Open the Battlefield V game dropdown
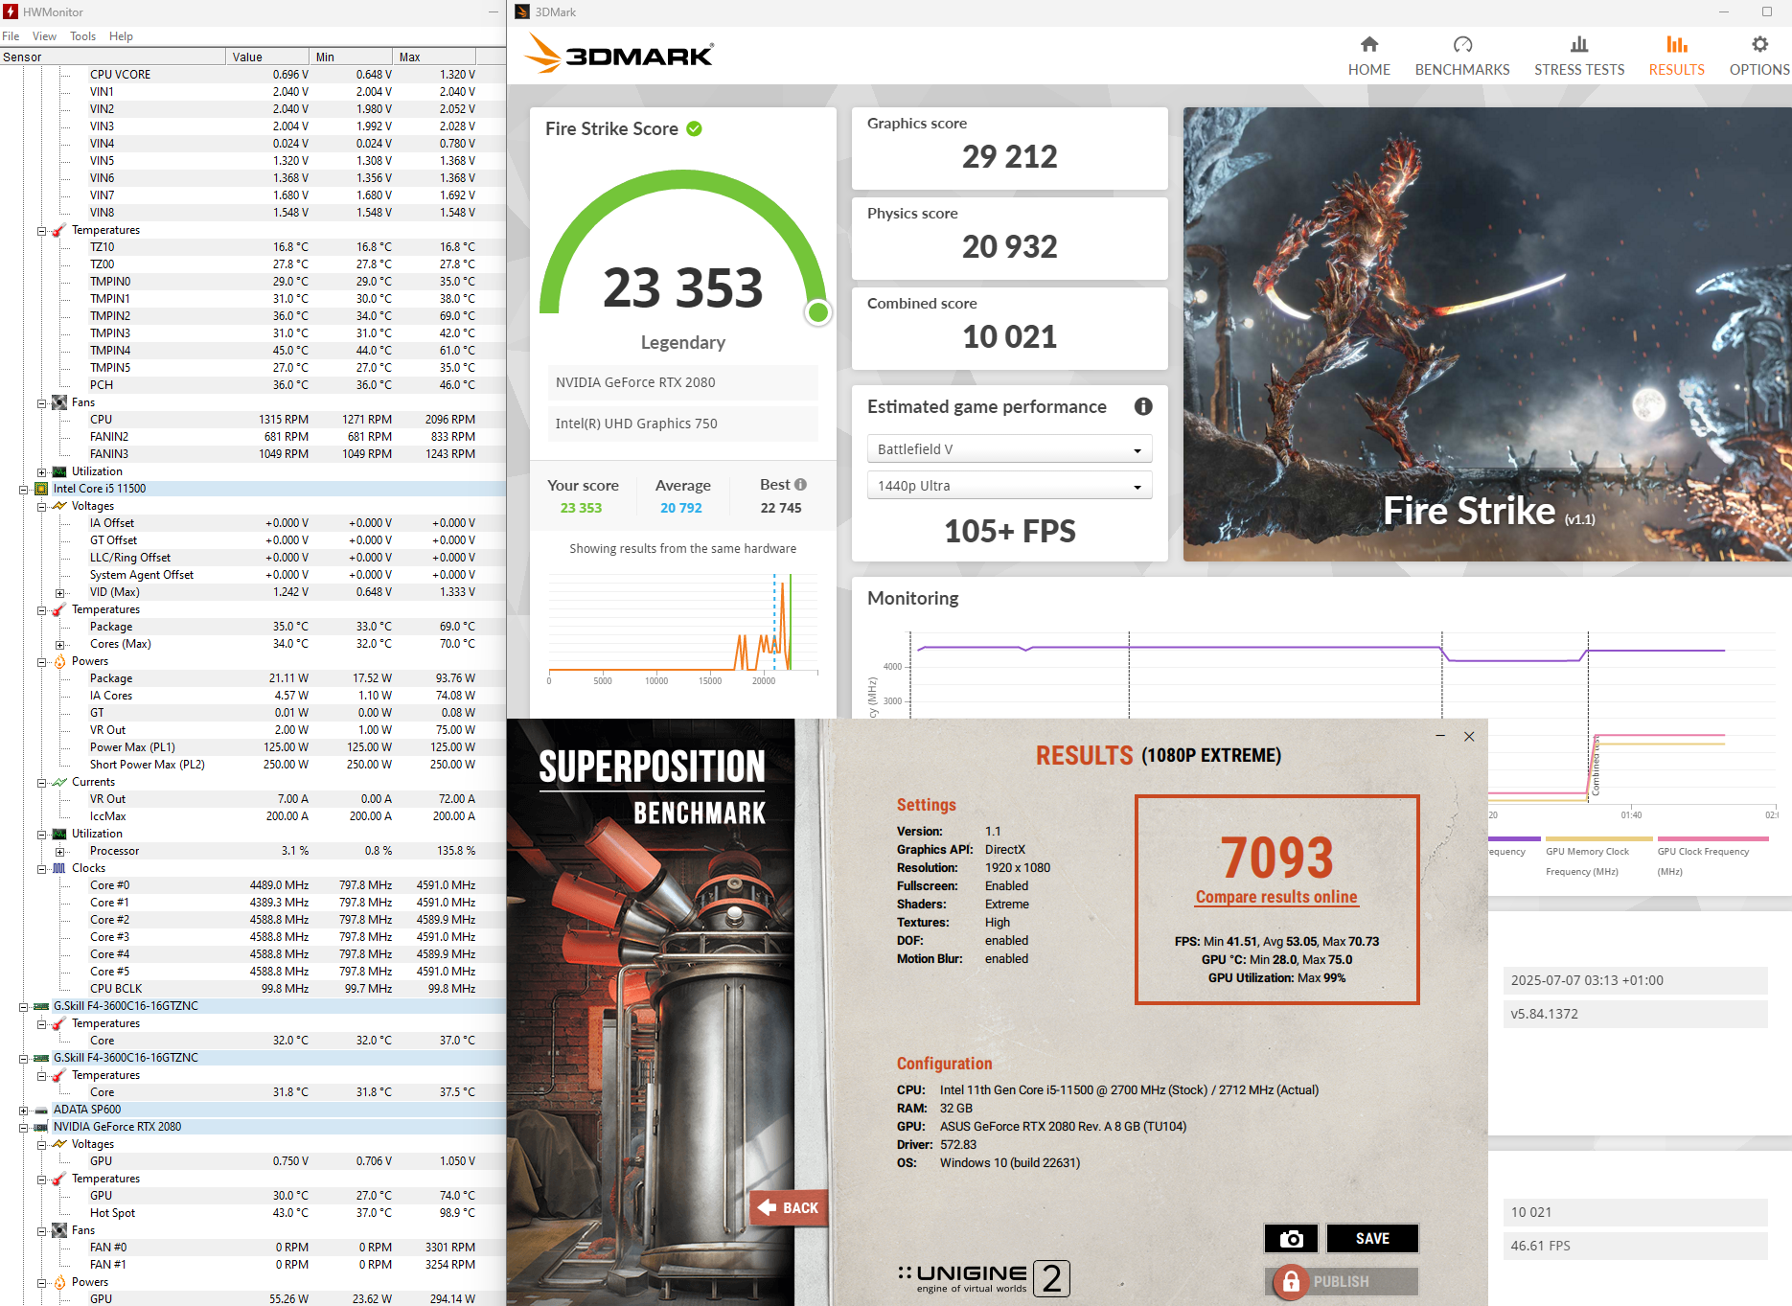 coord(1009,449)
